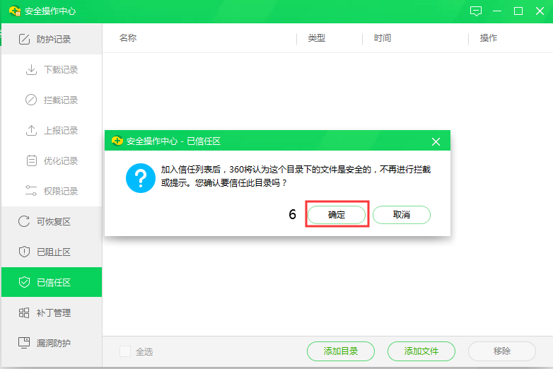Switch to 可恢复区 section
Viewport: 553px width, 369px height.
[52, 221]
